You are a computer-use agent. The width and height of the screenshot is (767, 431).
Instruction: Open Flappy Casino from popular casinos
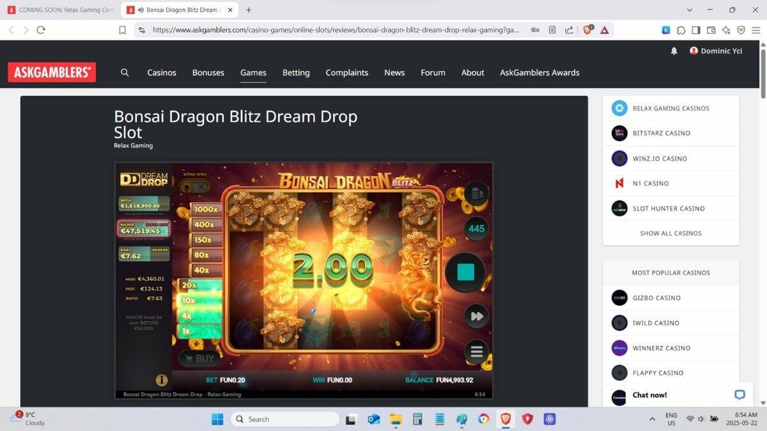(x=671, y=373)
